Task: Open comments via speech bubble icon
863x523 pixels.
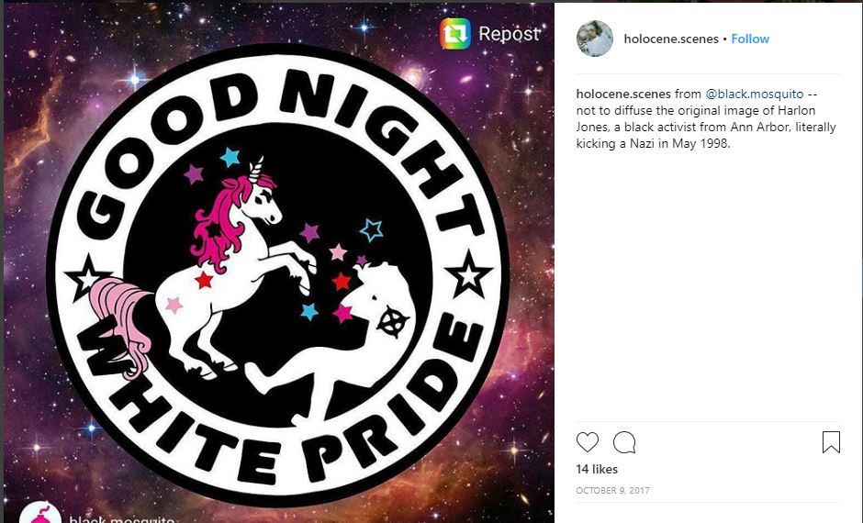Action: coord(624,442)
